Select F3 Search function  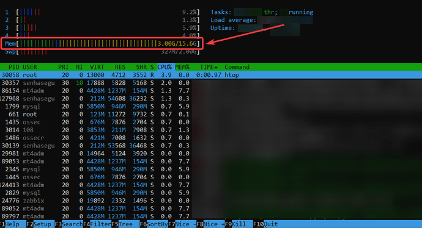[69, 224]
